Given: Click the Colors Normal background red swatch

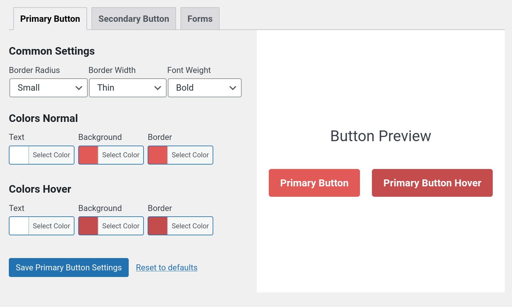Looking at the screenshot, I should point(88,155).
